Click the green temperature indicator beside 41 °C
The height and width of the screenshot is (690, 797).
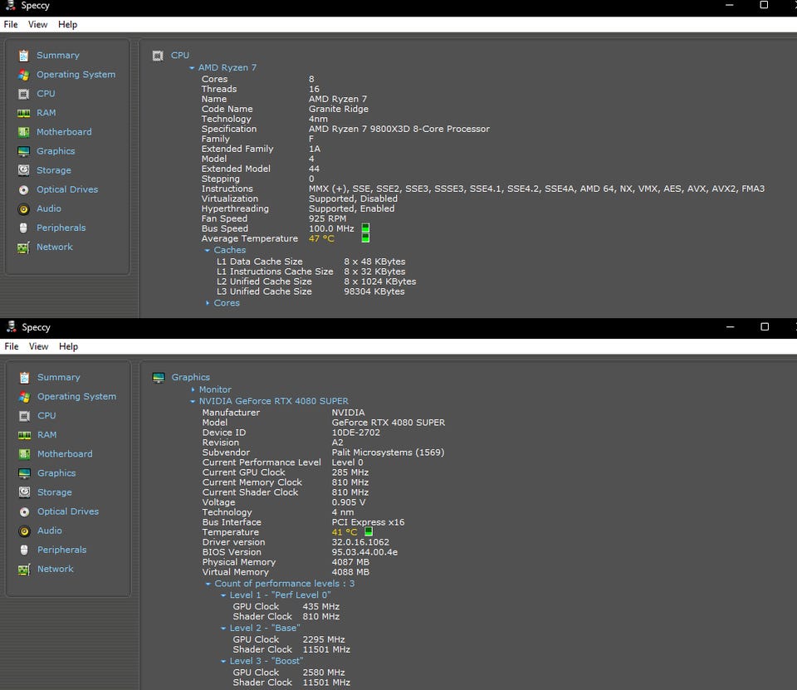tap(369, 531)
